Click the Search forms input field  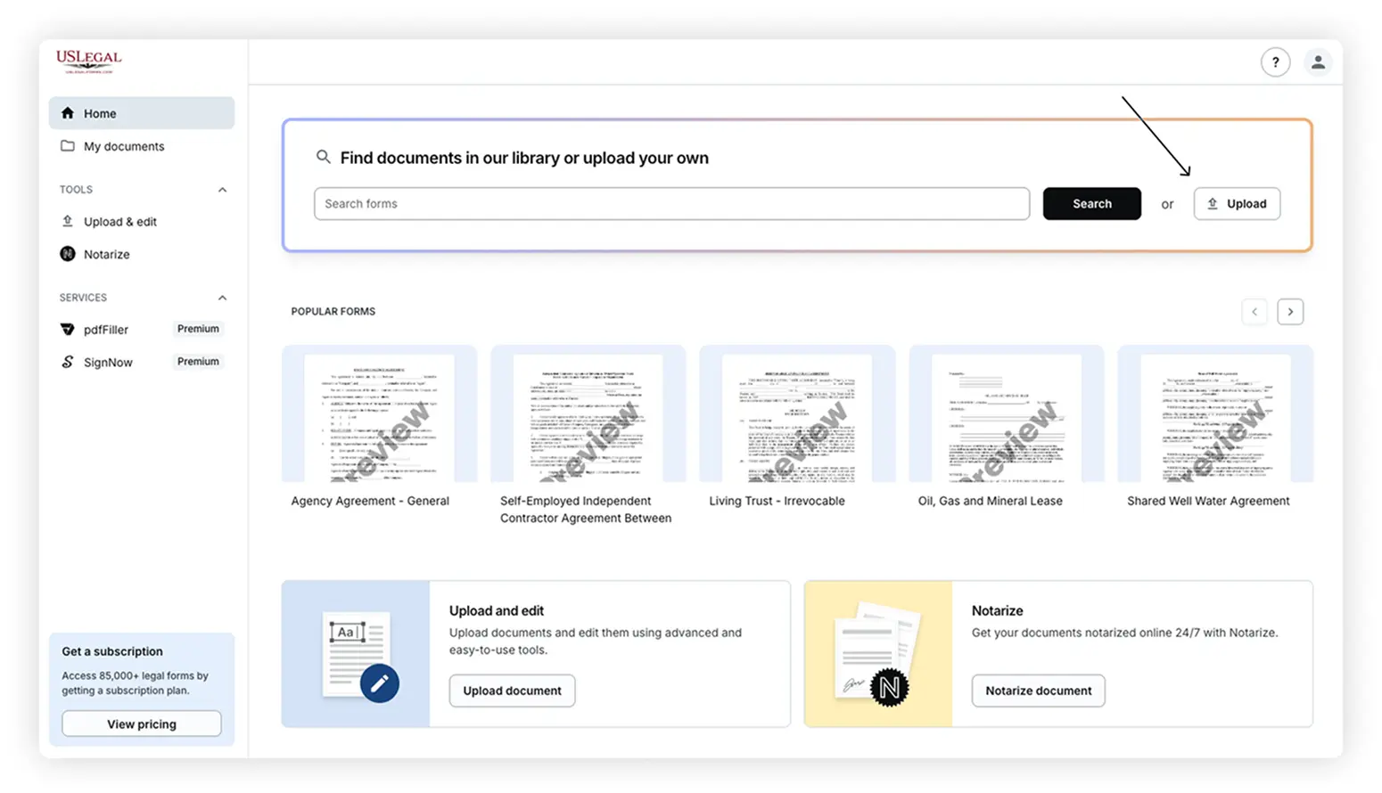(x=671, y=203)
